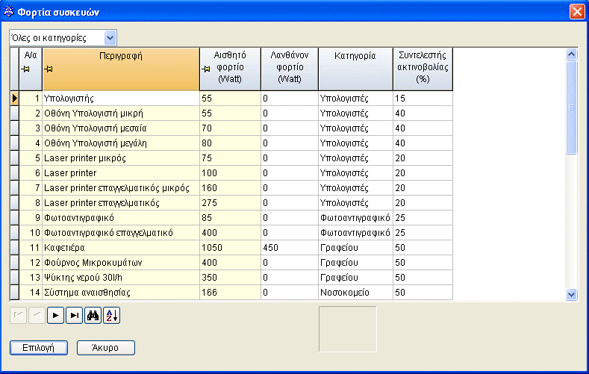Viewport: 589px width, 374px height.
Task: Click the 450 latent load cell
Action: click(290, 248)
